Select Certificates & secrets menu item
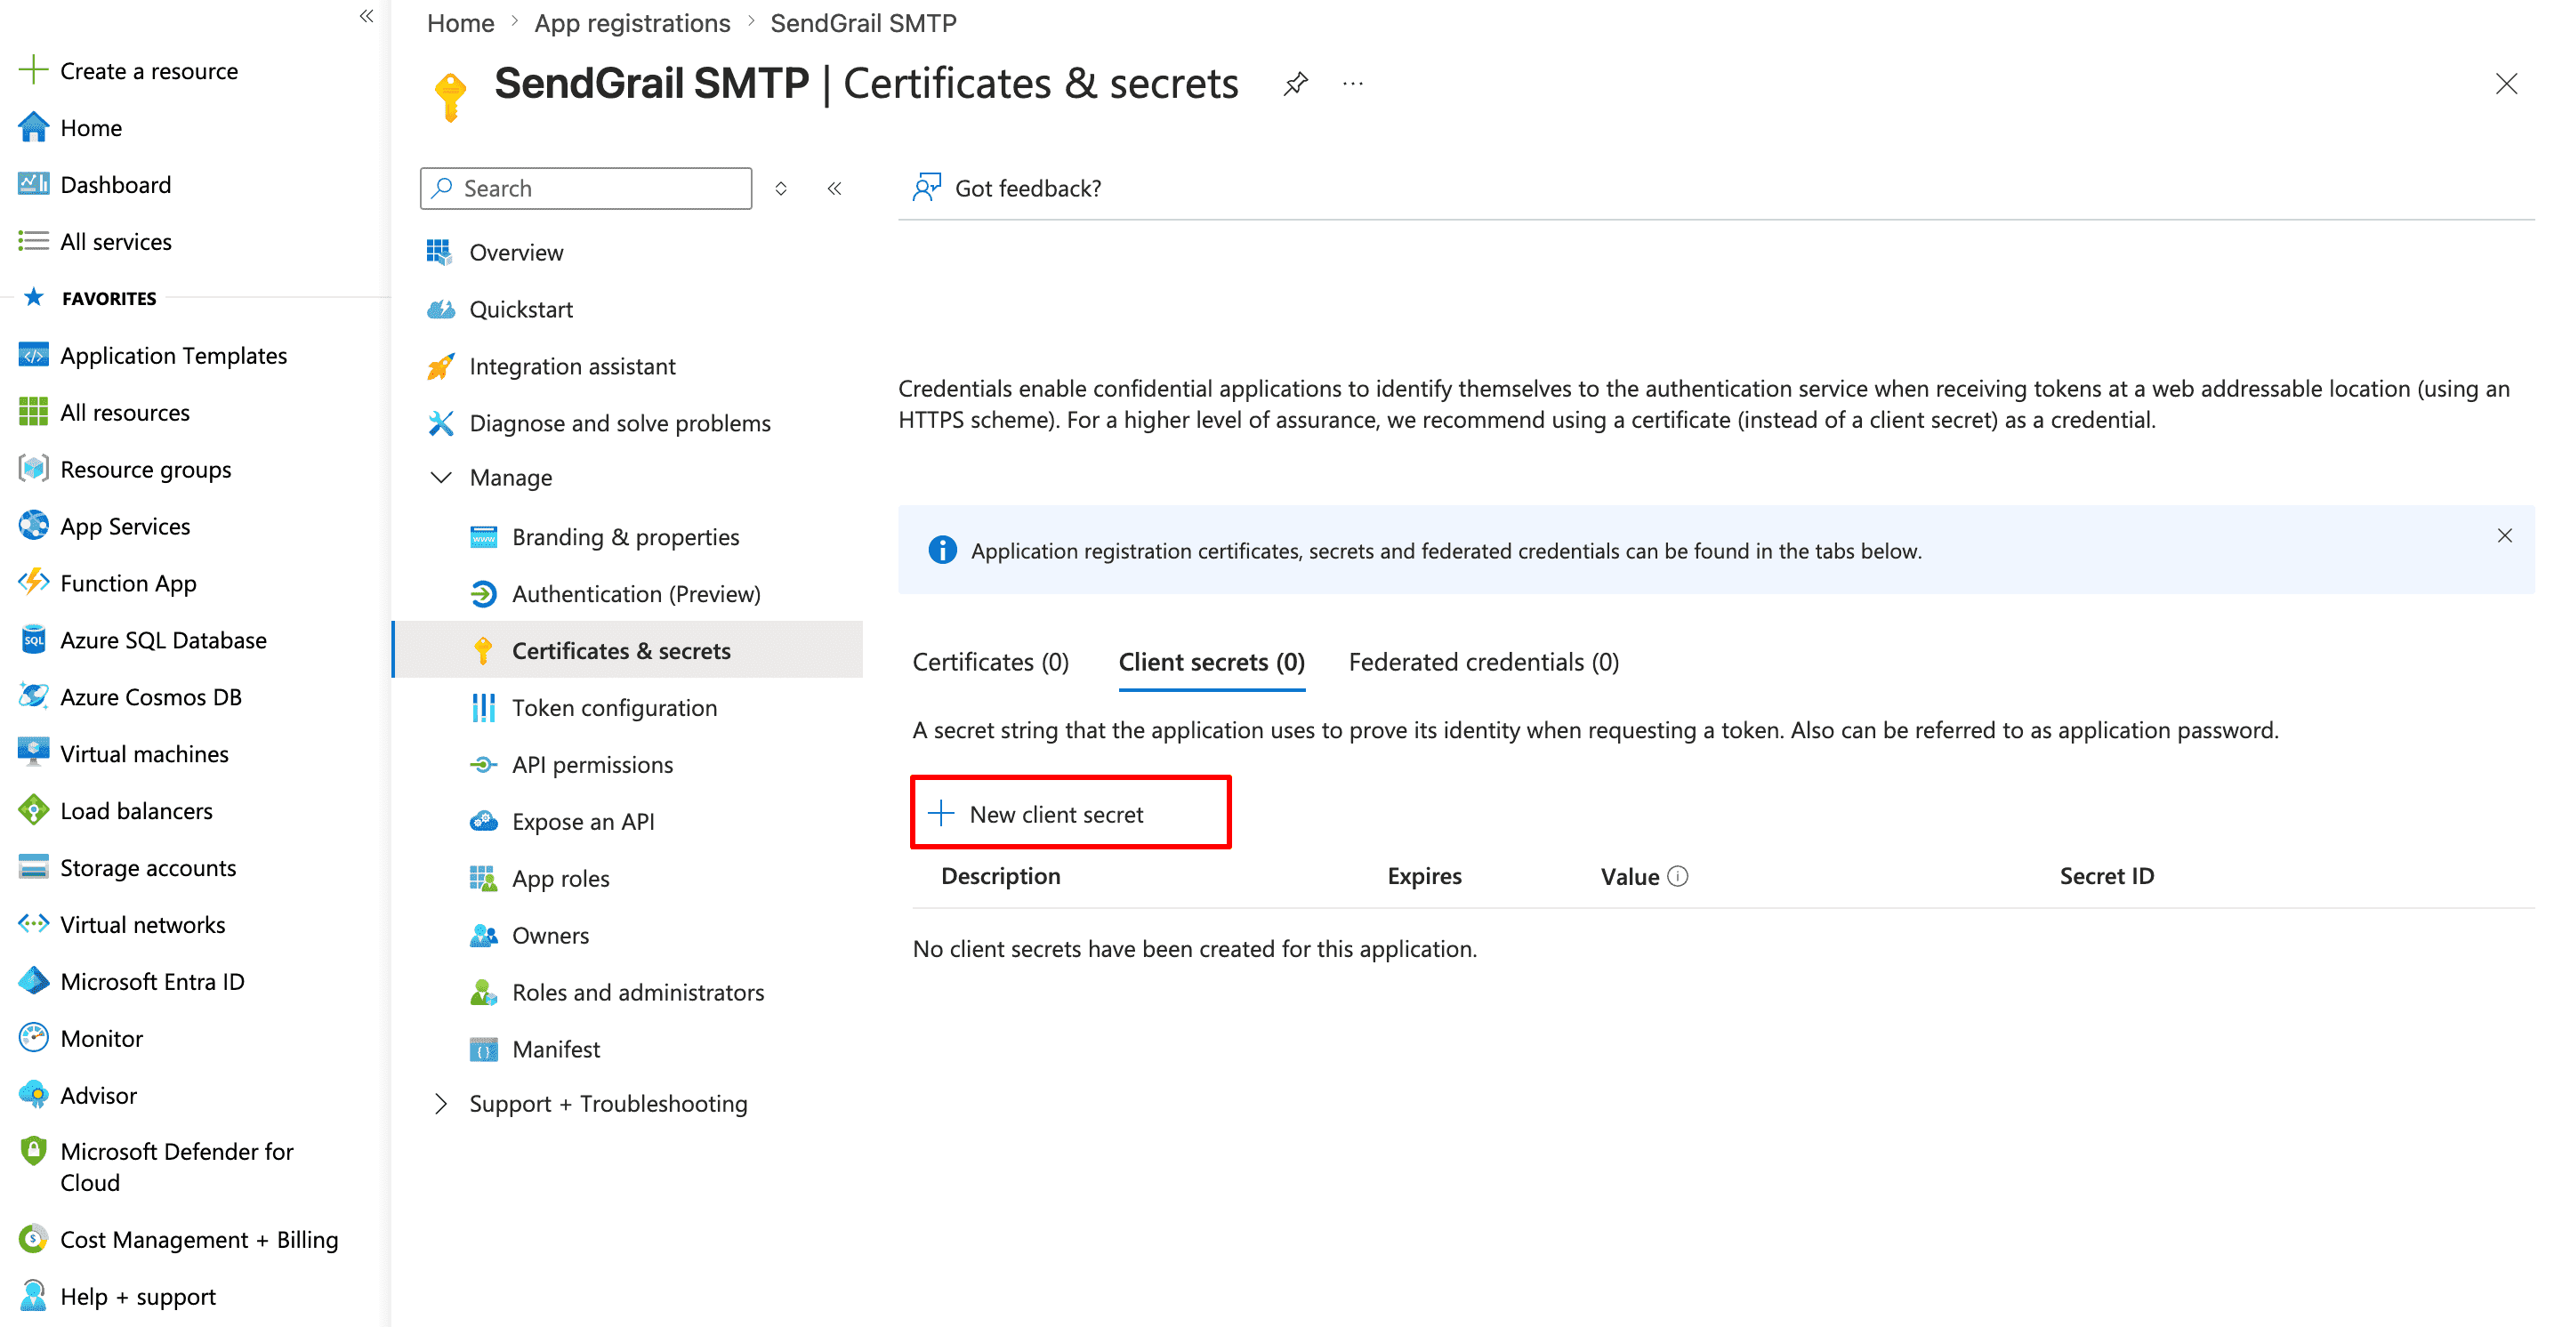This screenshot has height=1327, width=2562. 629,650
